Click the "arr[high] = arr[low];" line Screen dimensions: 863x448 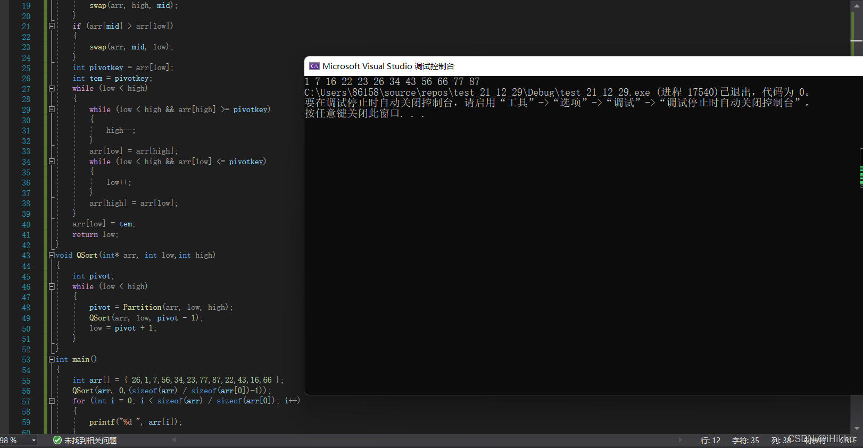point(134,203)
